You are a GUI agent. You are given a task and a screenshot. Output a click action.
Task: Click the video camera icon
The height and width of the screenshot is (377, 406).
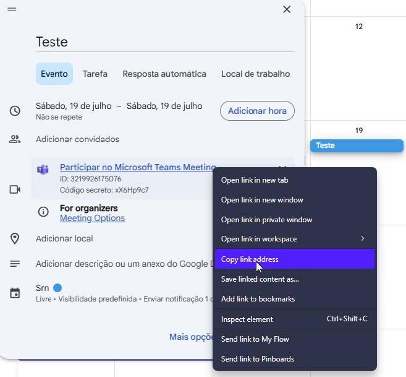tap(15, 189)
